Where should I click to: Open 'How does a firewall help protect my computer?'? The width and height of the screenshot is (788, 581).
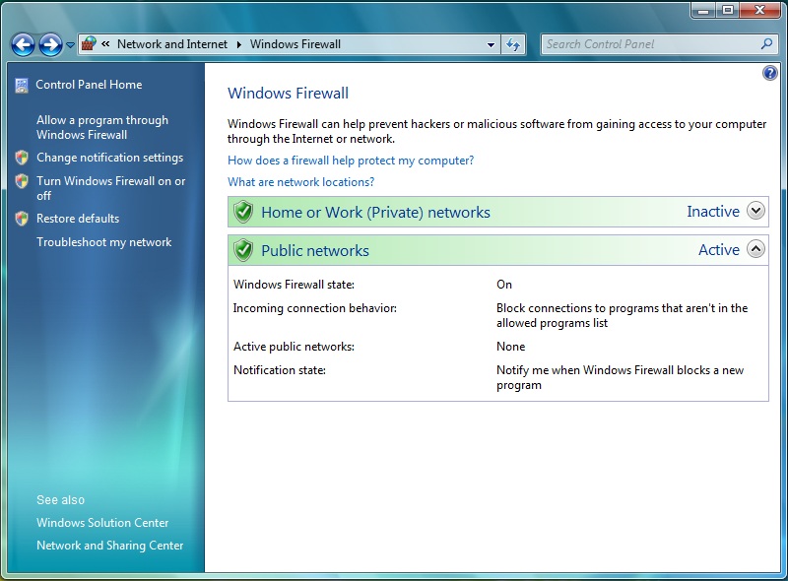351,161
